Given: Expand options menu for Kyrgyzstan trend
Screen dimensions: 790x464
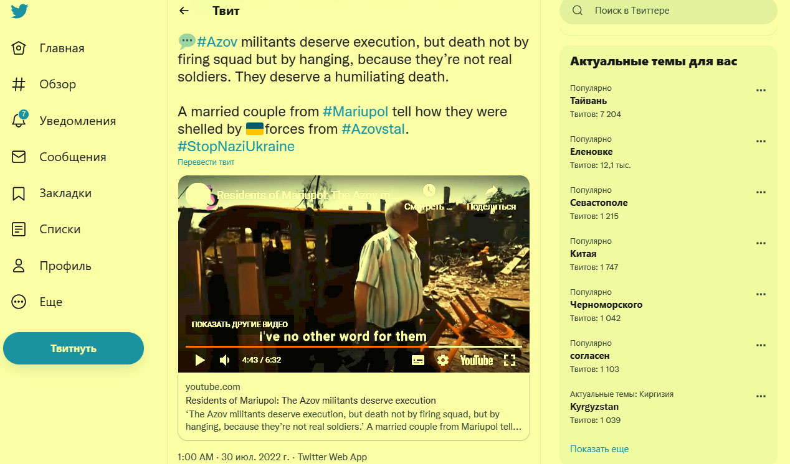Looking at the screenshot, I should (x=761, y=396).
